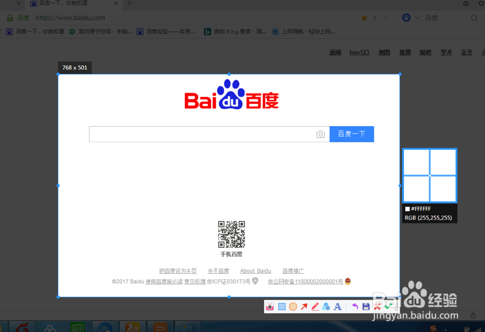
Task: Open the orange WPS presentation taskbar icon
Action: pyautogui.click(x=160, y=327)
